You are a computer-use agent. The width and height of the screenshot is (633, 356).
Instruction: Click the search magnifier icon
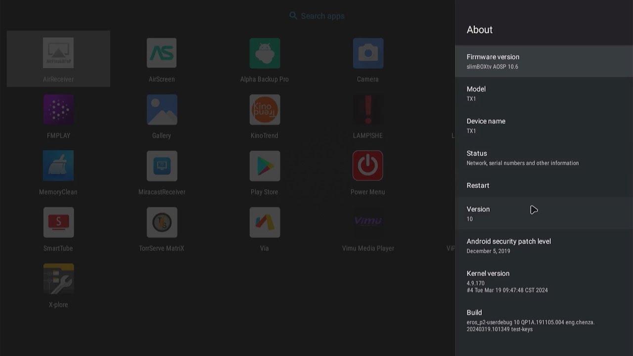[293, 16]
